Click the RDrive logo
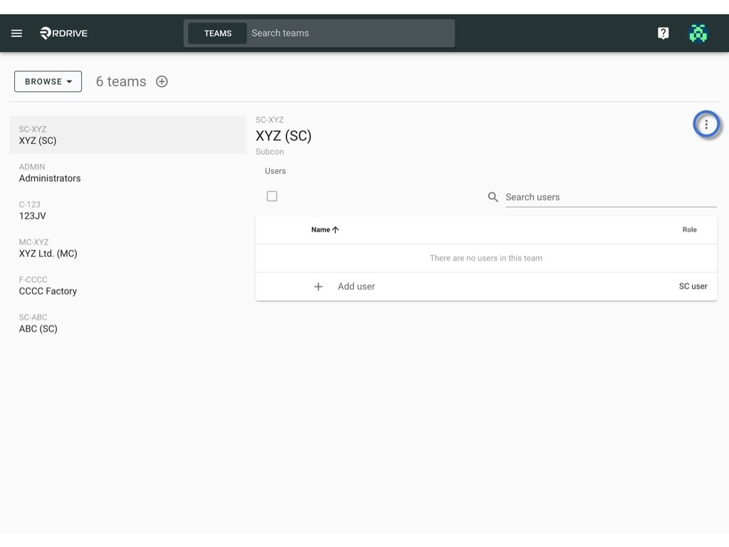 click(63, 33)
